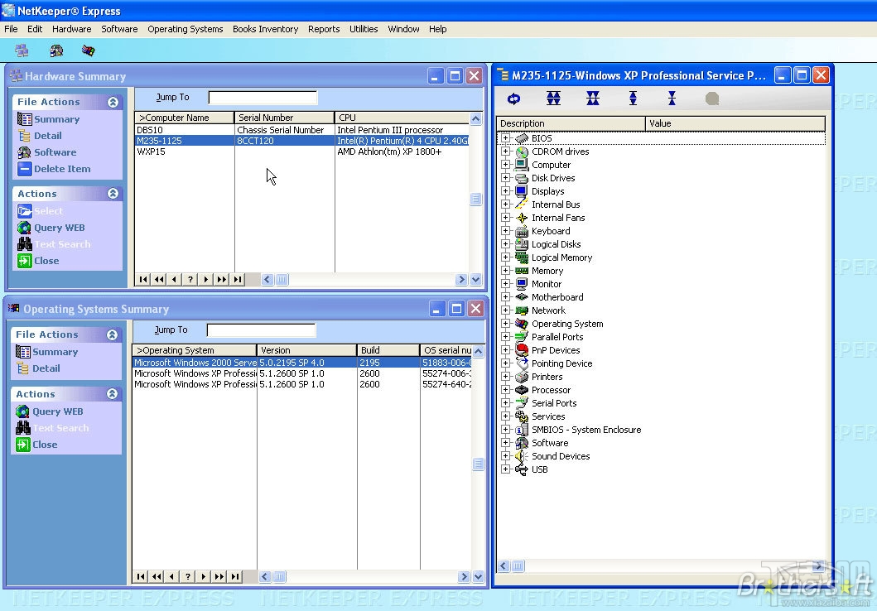Click the Refresh icon in the detail window toolbar
This screenshot has width=877, height=611.
point(513,98)
